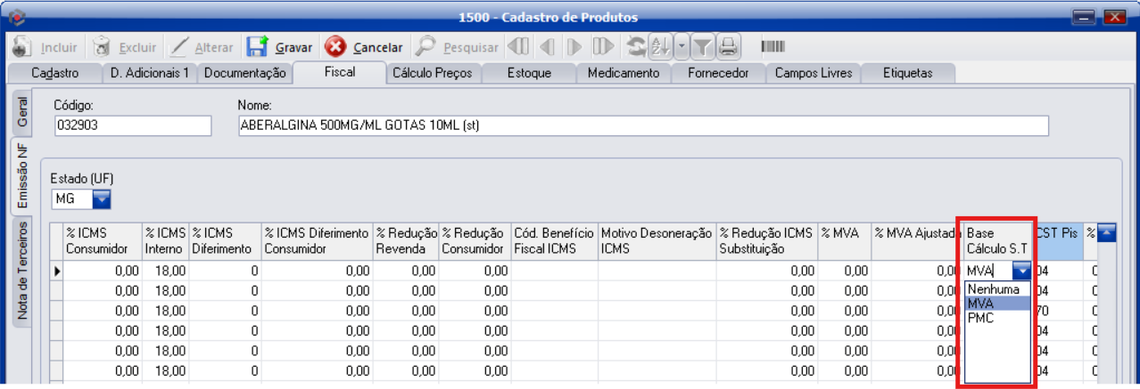Click the barcode icon in toolbar
The height and width of the screenshot is (389, 1140).
pyautogui.click(x=773, y=46)
